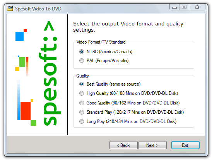The width and height of the screenshot is (212, 160).
Task: Click the green square in middle logo cluster
Action: pos(22,62)
